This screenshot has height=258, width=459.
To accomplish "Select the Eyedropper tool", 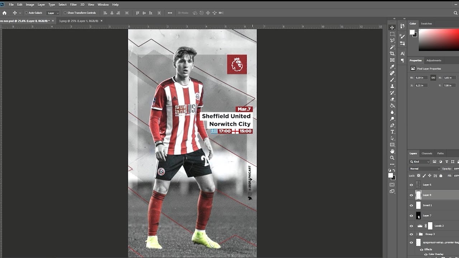I will coord(392,67).
